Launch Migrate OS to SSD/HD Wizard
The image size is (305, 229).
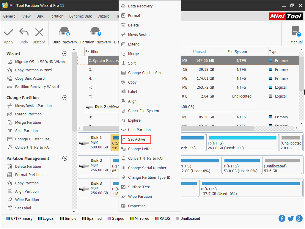tap(37, 62)
